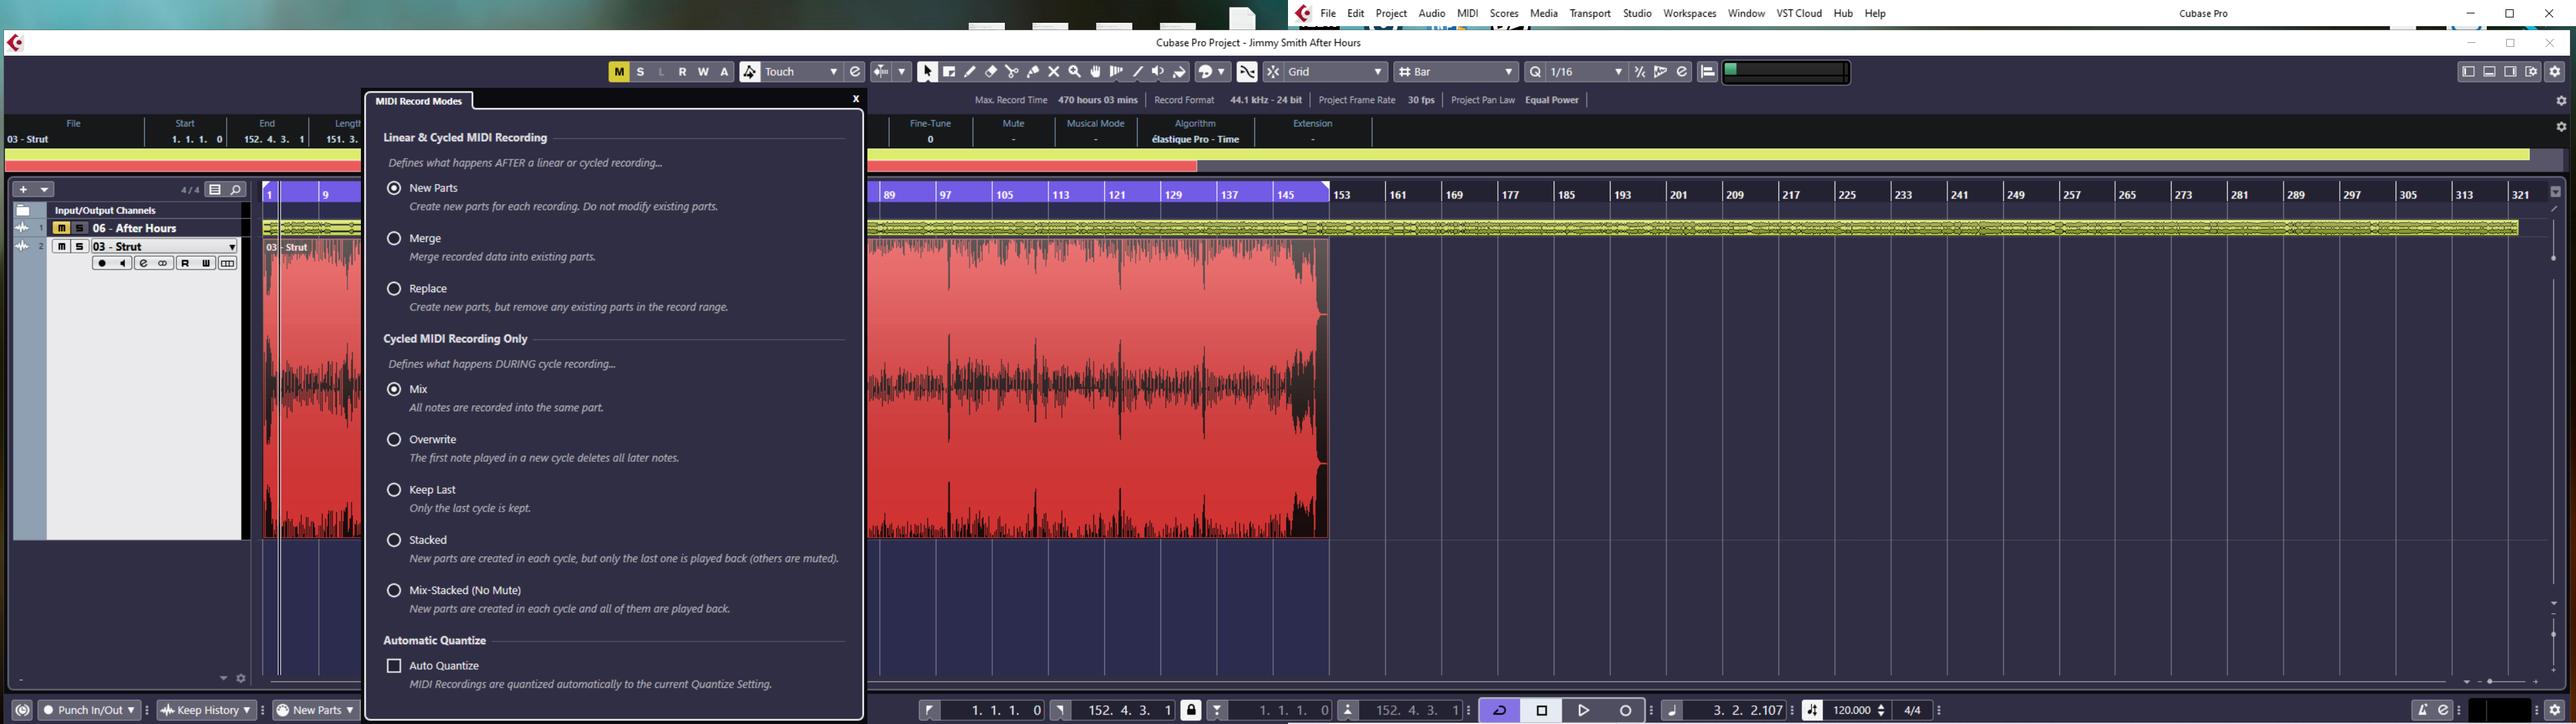
Task: Select the Erase tool in toolbar
Action: (991, 72)
